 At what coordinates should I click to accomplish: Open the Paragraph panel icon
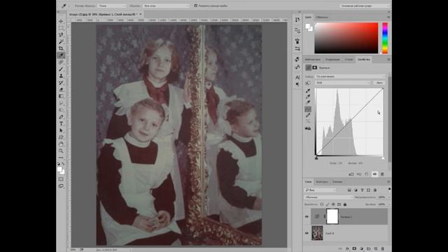click(x=297, y=84)
